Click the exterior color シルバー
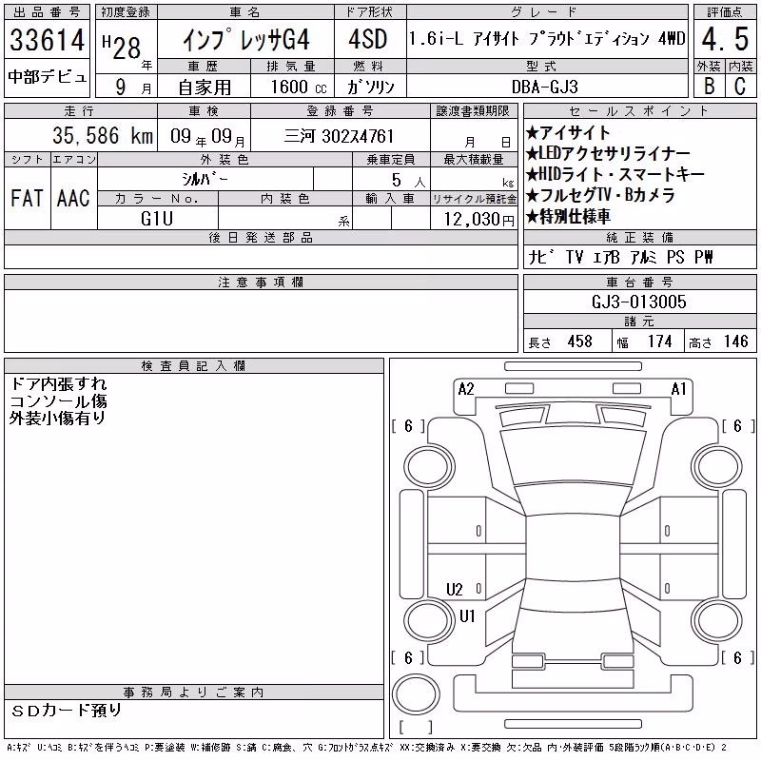The image size is (761, 761). point(205,179)
